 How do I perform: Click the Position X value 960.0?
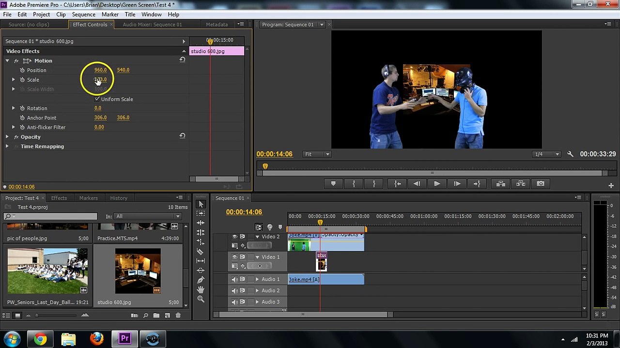pos(100,70)
